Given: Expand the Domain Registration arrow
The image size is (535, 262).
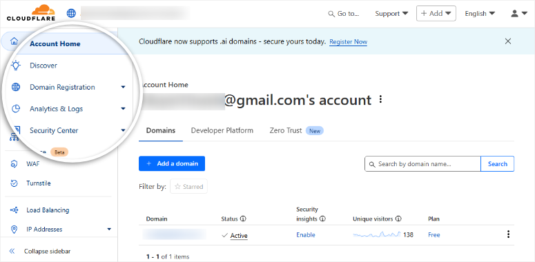Looking at the screenshot, I should (123, 88).
